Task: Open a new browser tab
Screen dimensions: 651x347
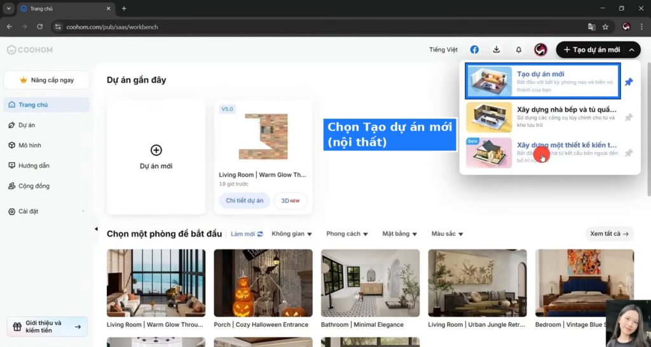Action: point(124,8)
